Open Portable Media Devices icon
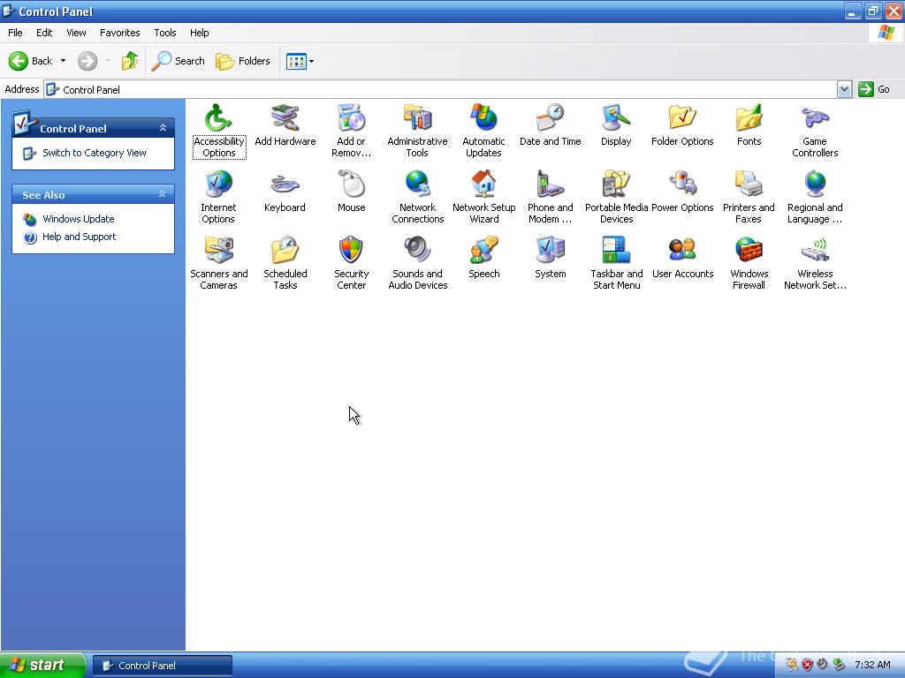The height and width of the screenshot is (678, 905). 616,197
